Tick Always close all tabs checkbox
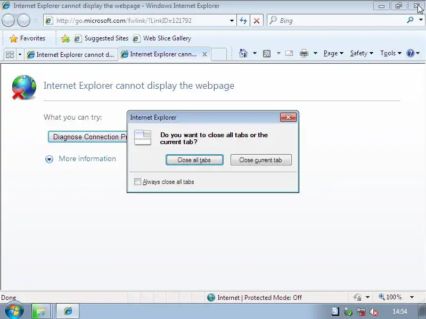 137,181
